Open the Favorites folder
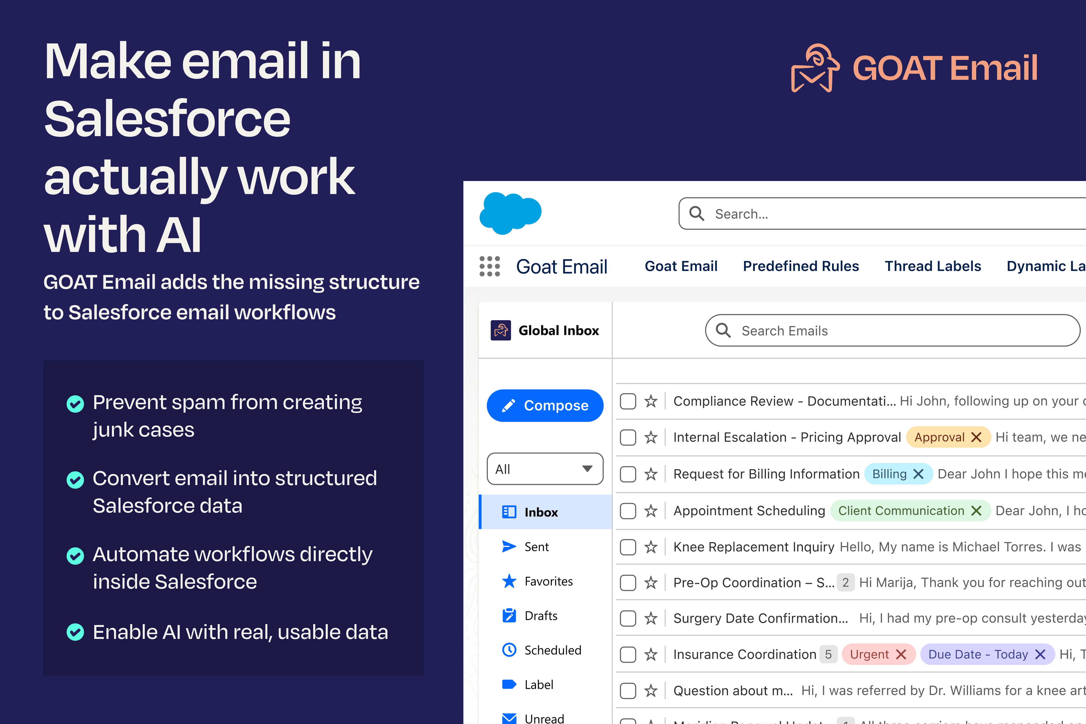The height and width of the screenshot is (724, 1086). click(546, 581)
